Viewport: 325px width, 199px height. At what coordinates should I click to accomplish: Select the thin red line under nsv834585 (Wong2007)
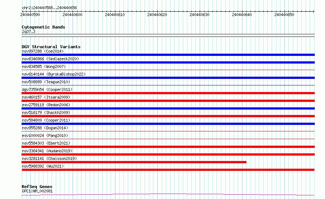click(168, 70)
